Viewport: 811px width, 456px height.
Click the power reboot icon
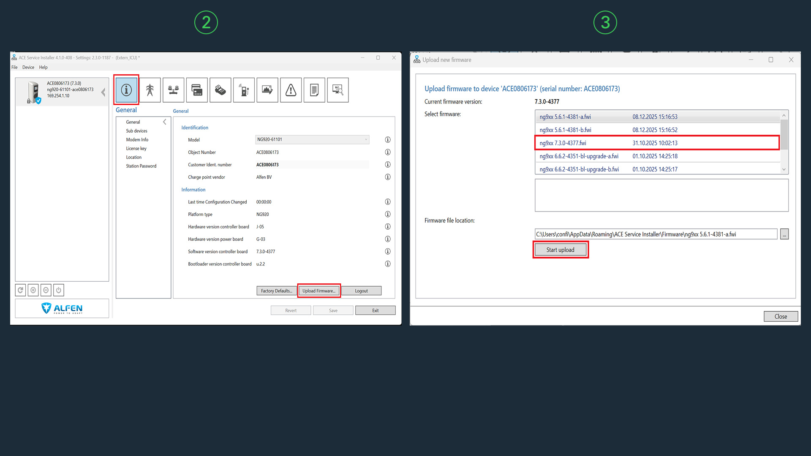click(x=59, y=290)
